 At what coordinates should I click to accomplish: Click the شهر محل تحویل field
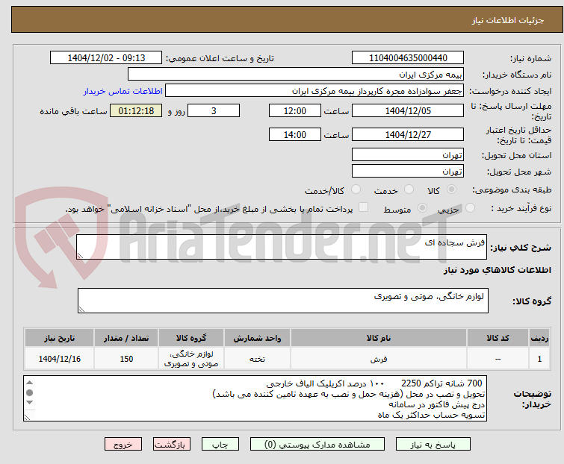click(x=408, y=171)
